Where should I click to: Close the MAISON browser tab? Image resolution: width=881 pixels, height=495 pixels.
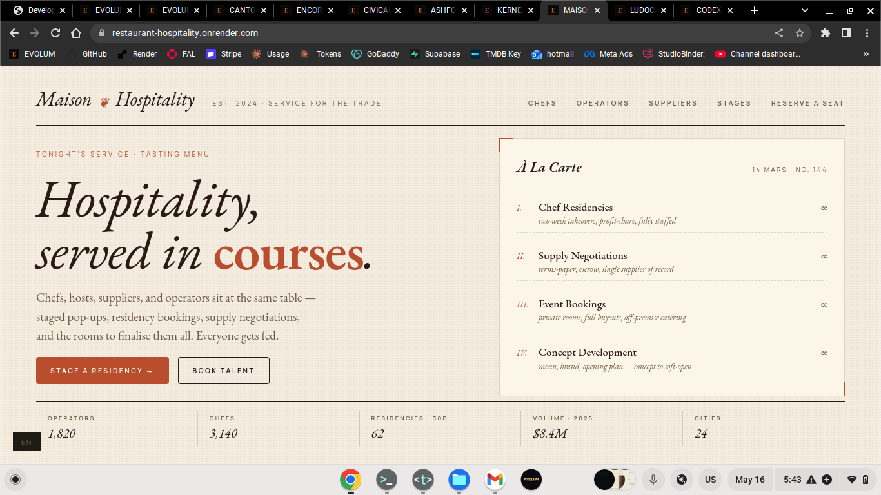(x=597, y=10)
